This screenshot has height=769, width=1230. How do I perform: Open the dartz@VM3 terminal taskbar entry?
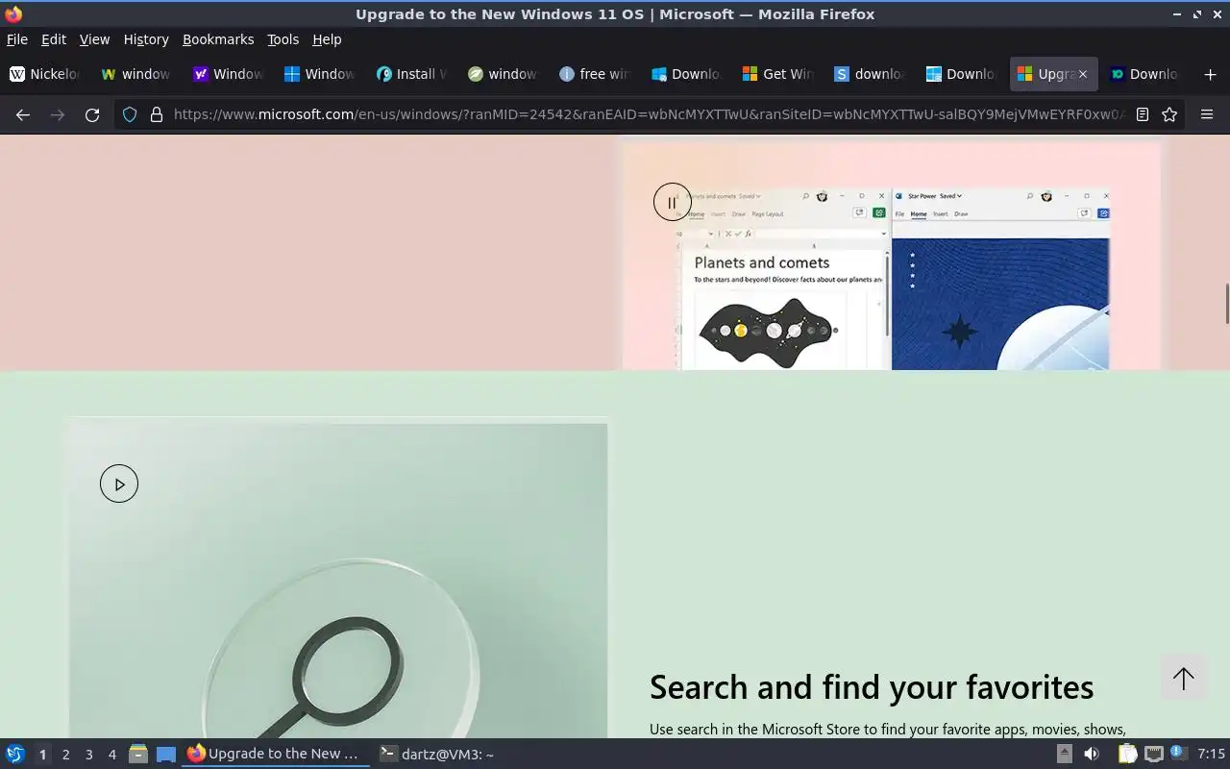438,754
